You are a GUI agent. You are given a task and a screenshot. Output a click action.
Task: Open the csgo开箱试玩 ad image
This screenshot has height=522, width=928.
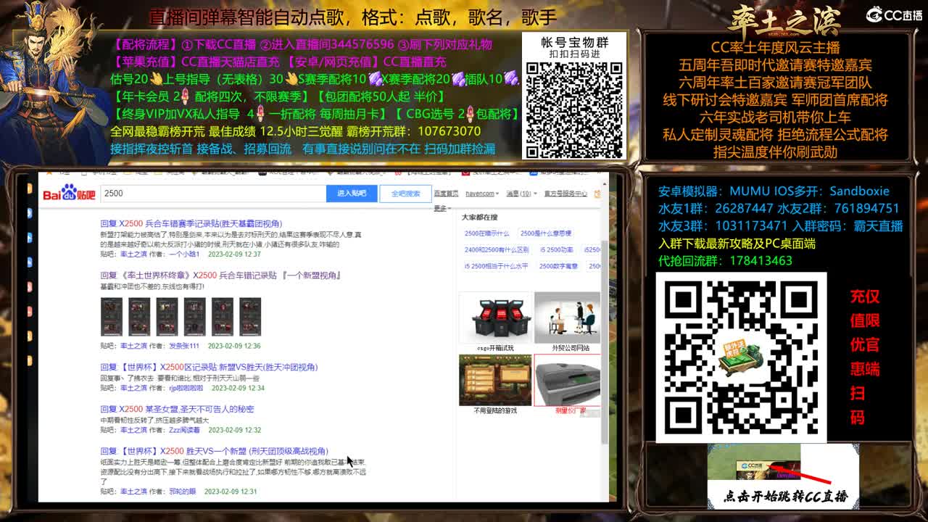click(495, 318)
